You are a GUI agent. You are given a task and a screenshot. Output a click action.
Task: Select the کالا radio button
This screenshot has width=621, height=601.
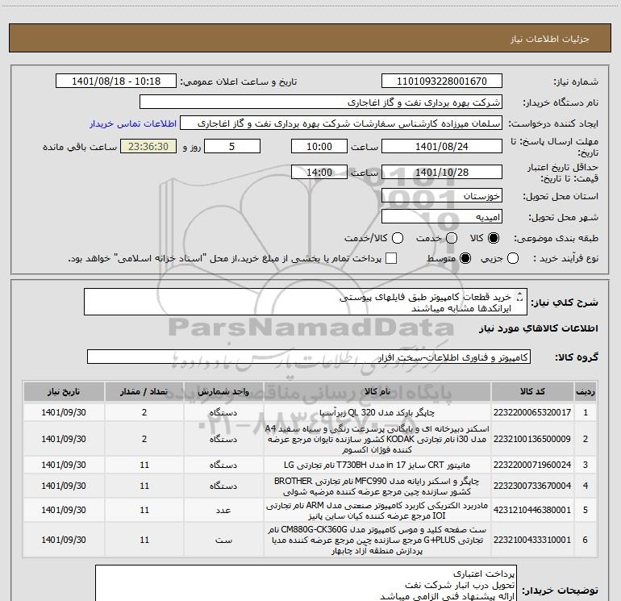coord(494,238)
